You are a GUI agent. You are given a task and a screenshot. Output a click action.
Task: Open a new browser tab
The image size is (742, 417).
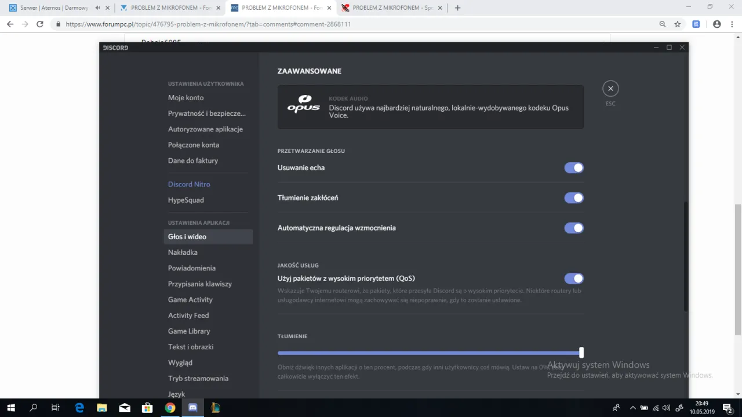458,8
